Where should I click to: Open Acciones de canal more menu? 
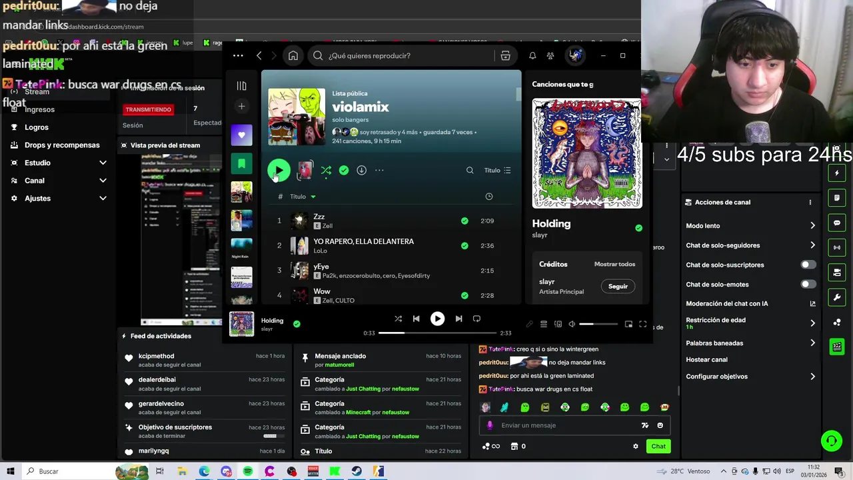(810, 203)
